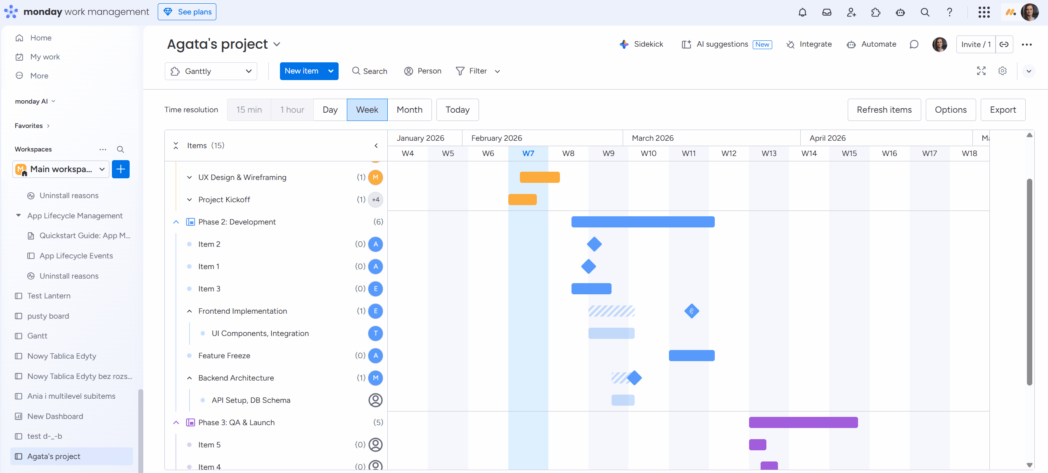Toggle the Project Kickoff row chevron
Viewport: 1048px width, 473px height.
189,200
